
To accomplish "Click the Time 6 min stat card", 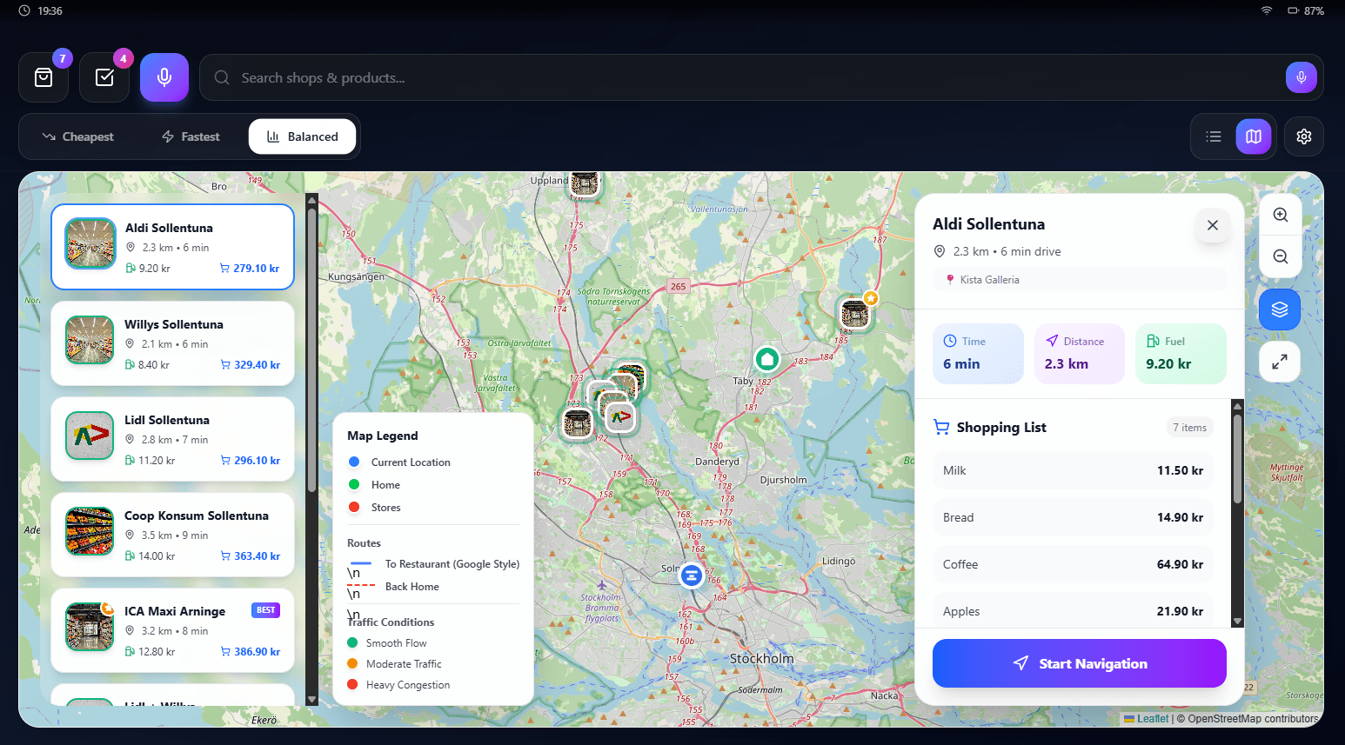I will click(978, 354).
